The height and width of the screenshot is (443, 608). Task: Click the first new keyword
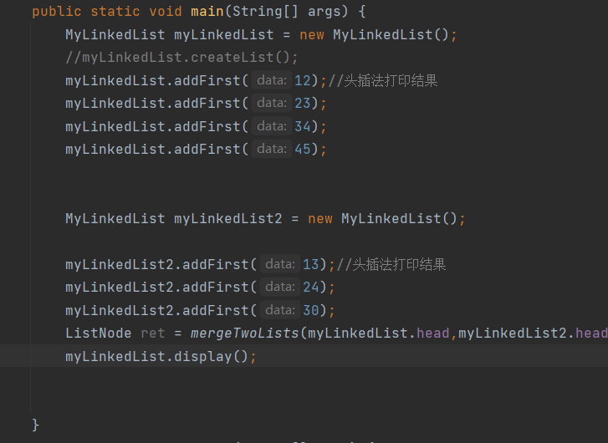click(x=312, y=35)
